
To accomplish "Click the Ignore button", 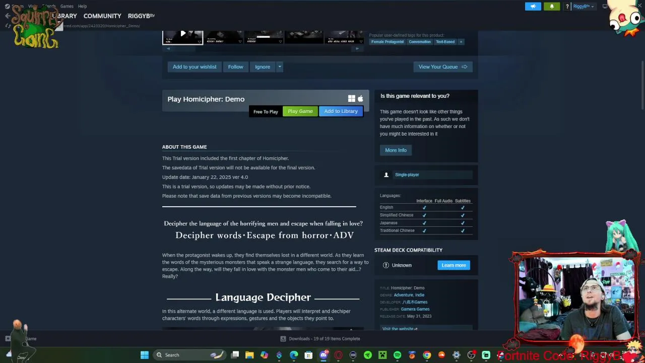I will point(263,67).
